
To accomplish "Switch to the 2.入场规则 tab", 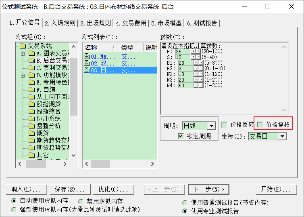I will coord(60,23).
